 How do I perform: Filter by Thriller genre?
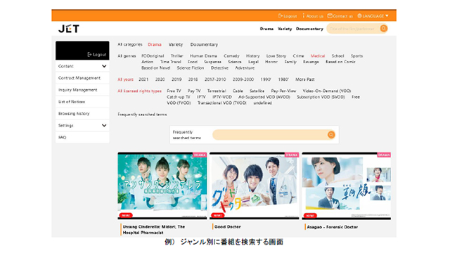coord(176,56)
